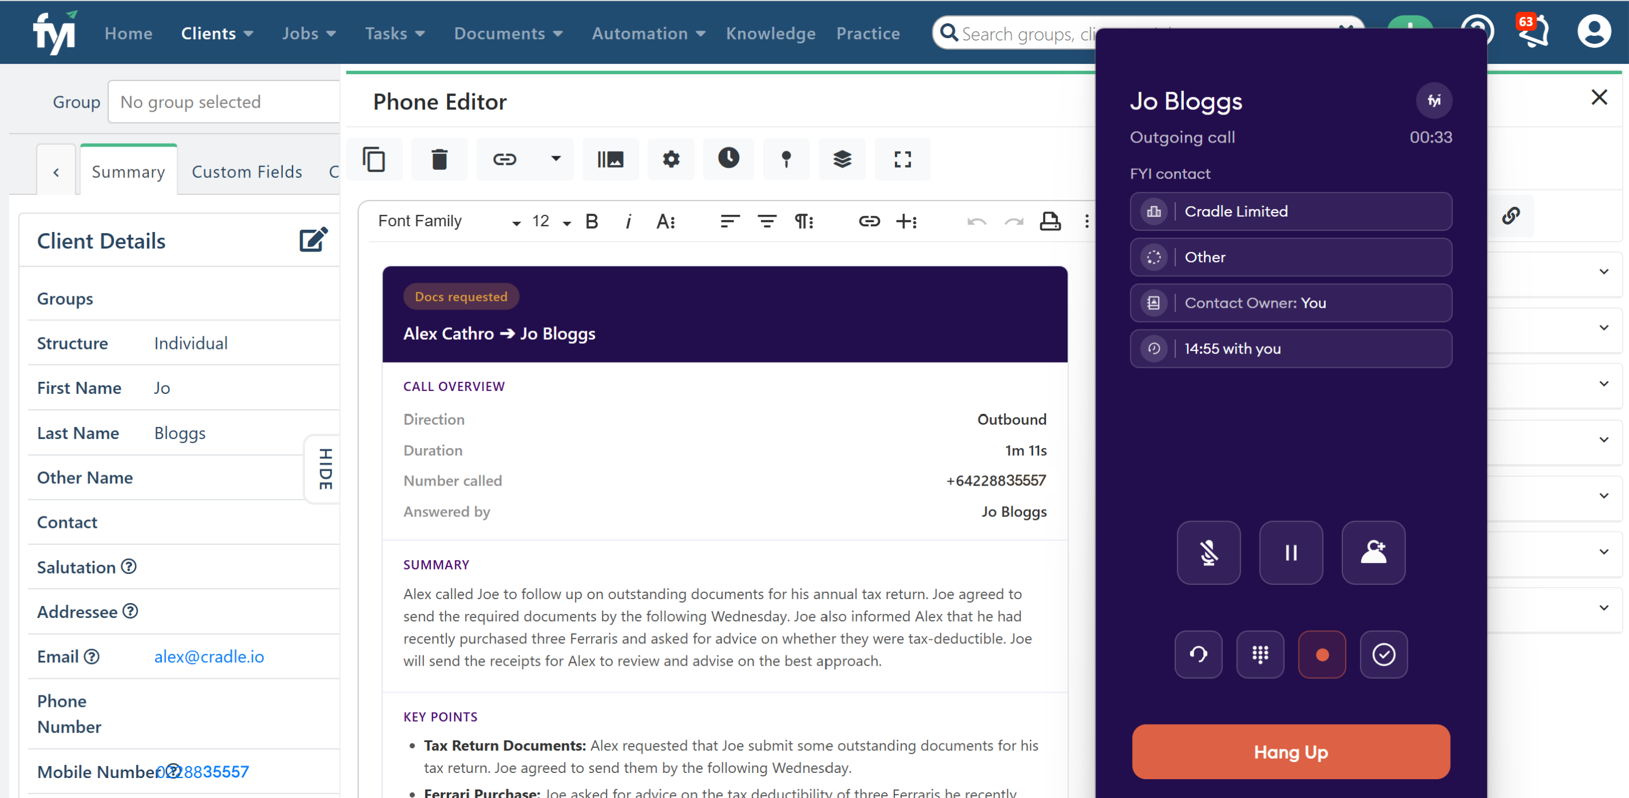This screenshot has height=798, width=1629.
Task: Open the Font Family dropdown
Action: 449,221
